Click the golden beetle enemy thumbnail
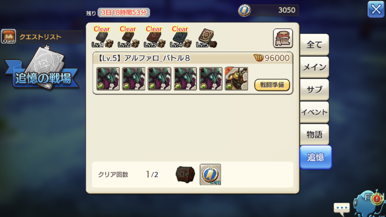The image size is (386, 217). (236, 79)
